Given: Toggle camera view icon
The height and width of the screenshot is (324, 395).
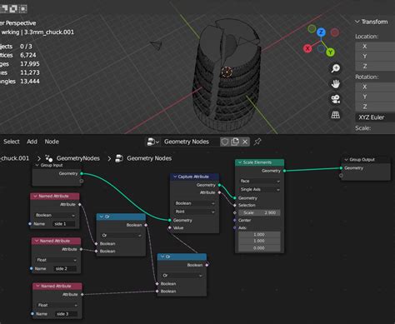Looking at the screenshot, I should pyautogui.click(x=336, y=99).
